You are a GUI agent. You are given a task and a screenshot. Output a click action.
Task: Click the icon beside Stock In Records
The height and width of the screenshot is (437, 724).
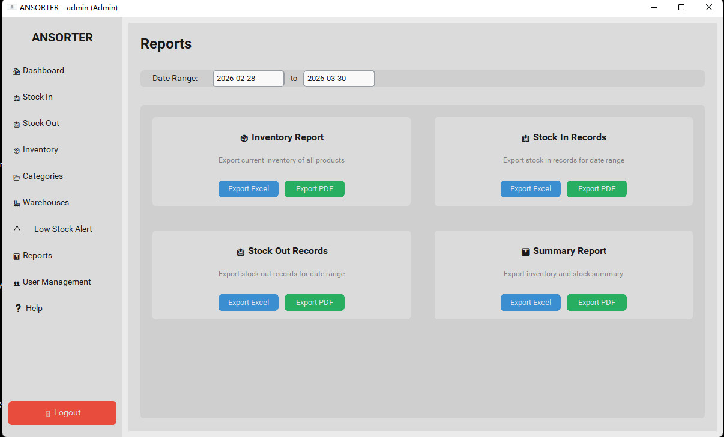[526, 138]
